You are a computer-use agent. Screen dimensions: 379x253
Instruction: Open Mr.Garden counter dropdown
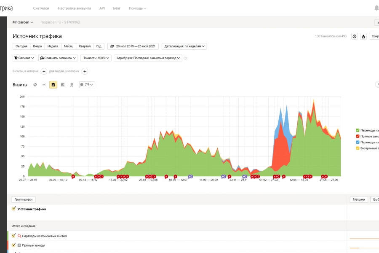tap(23, 22)
